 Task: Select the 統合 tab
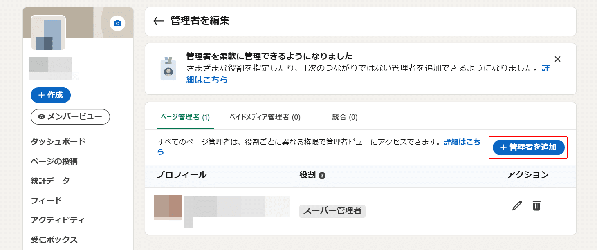(x=345, y=117)
